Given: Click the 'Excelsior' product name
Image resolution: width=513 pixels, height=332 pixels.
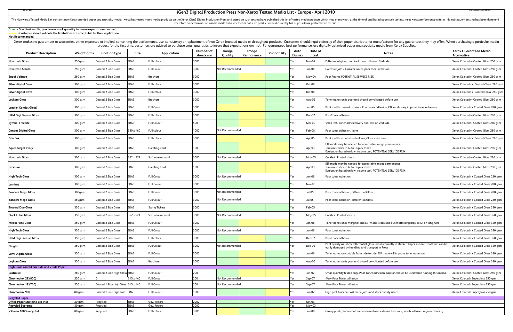Looking at the screenshot, I should (15, 167).
